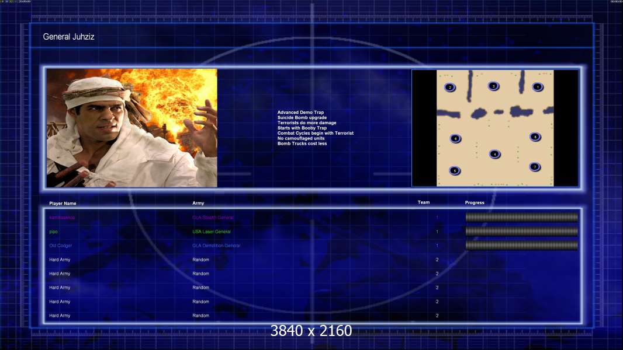Select start position marker 8 on map

tap(535, 137)
